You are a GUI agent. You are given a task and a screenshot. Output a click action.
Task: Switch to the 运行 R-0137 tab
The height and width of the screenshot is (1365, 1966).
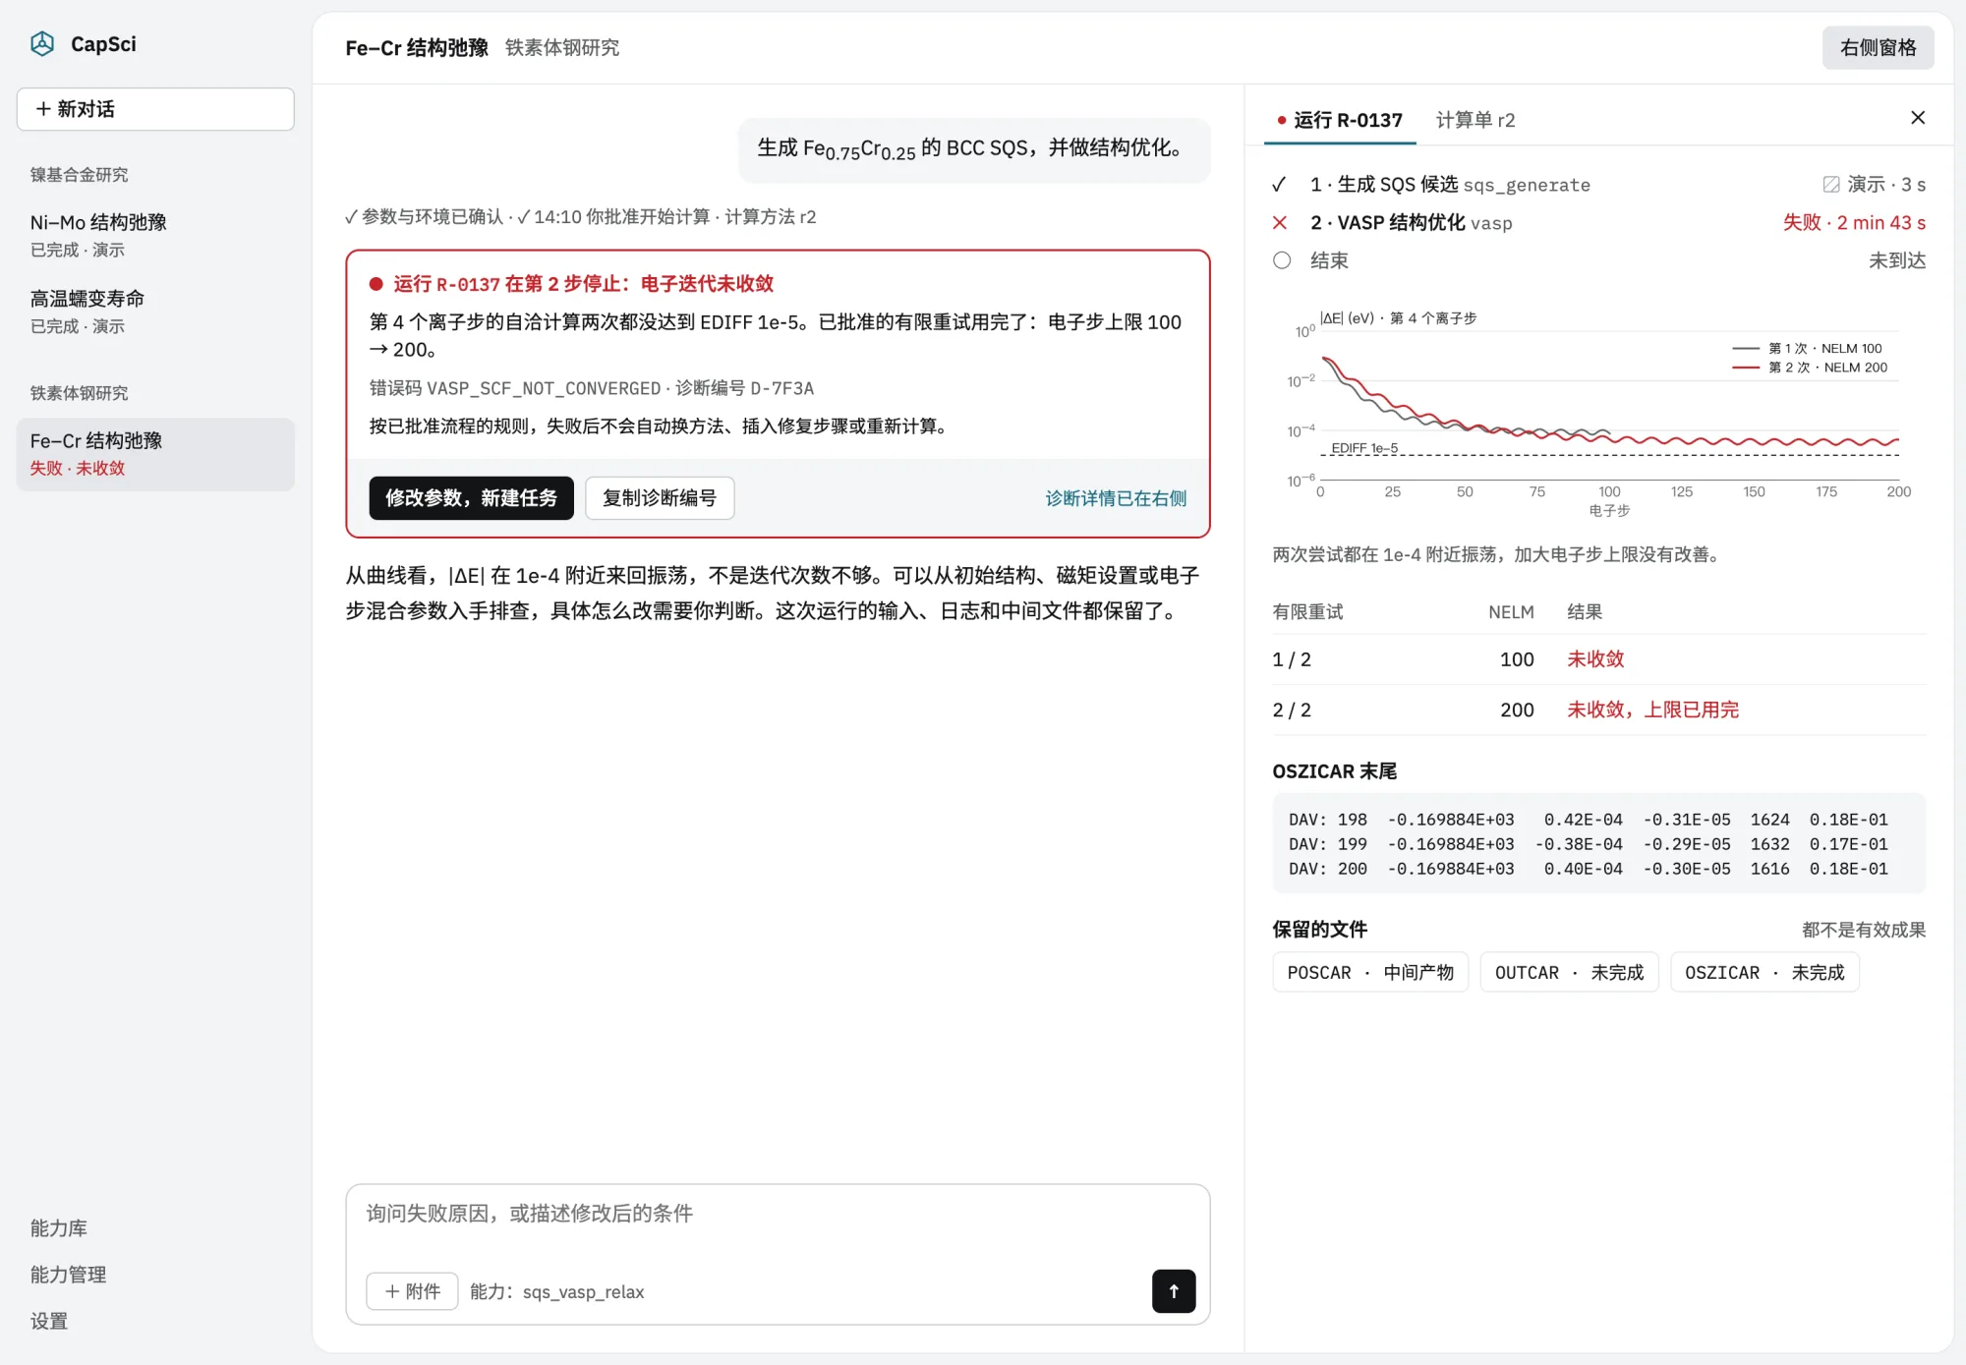pyautogui.click(x=1339, y=120)
